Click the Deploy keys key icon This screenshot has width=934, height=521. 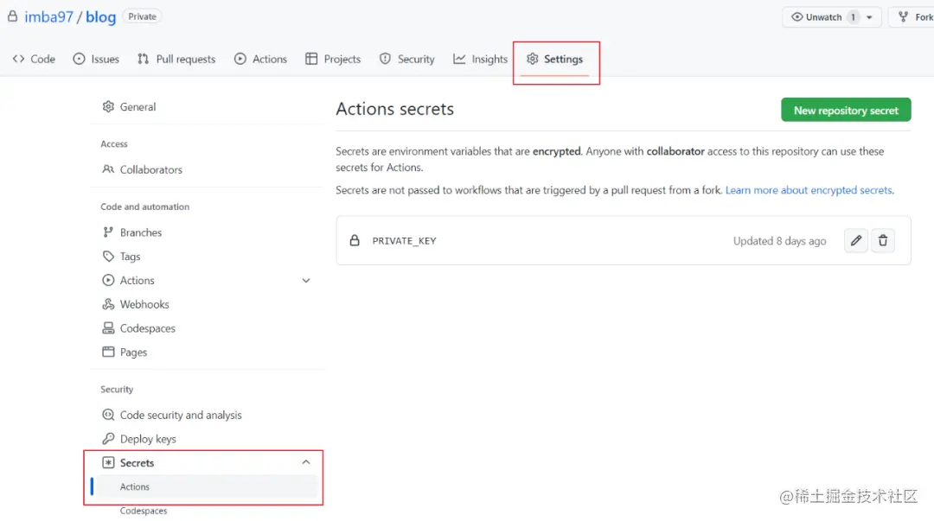(x=108, y=439)
